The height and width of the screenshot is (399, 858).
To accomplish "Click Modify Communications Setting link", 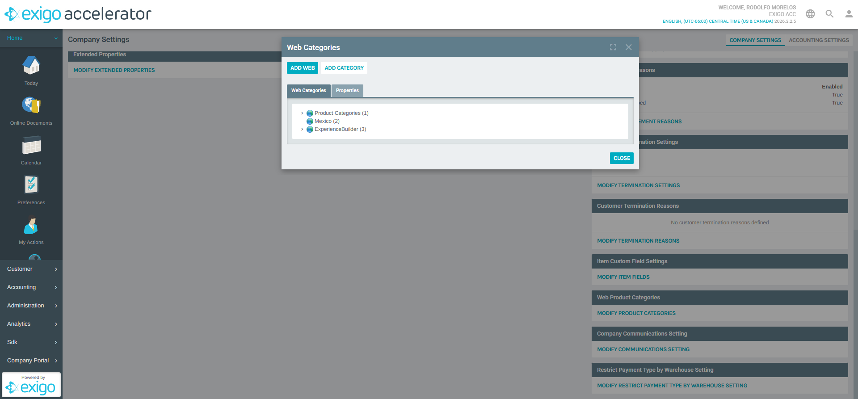I will coord(643,349).
